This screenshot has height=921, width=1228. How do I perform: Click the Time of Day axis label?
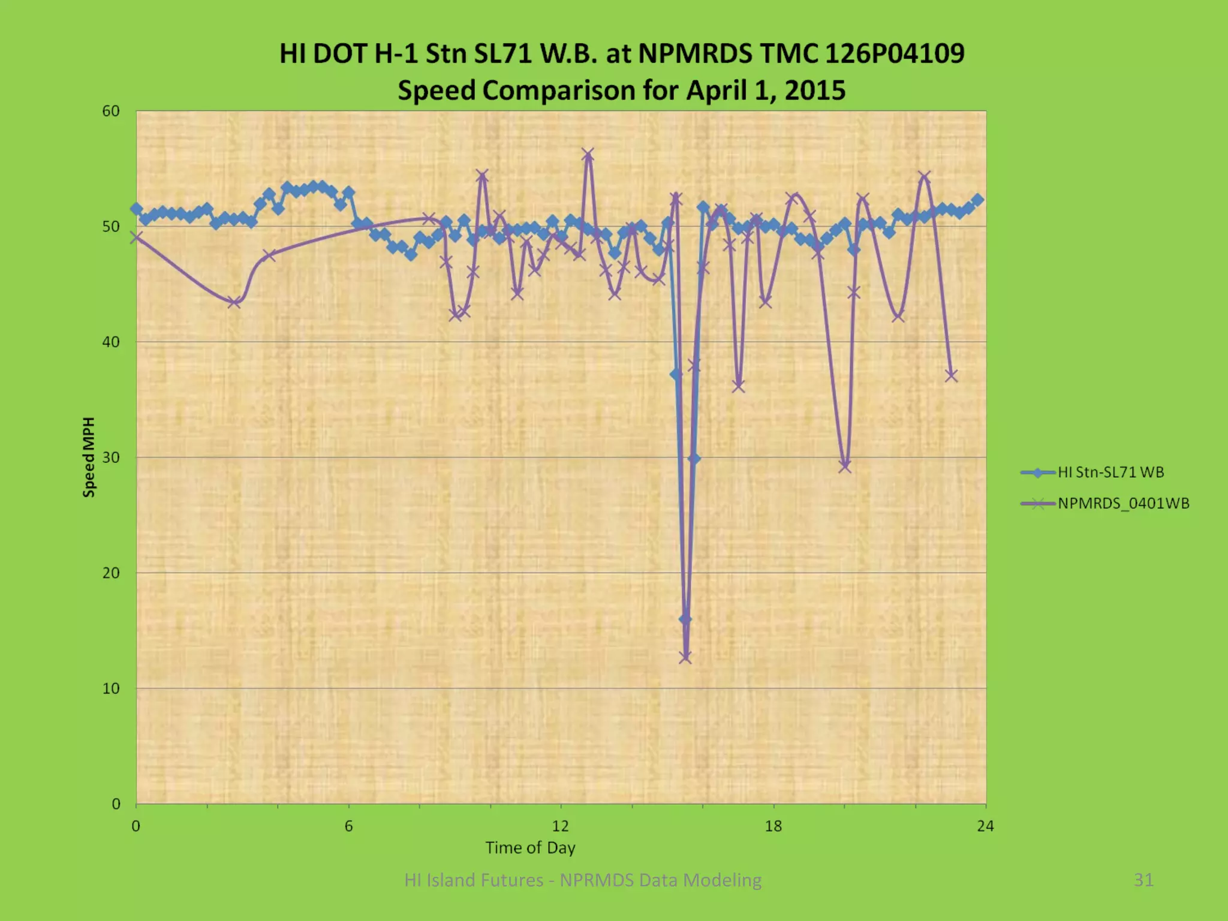point(530,847)
